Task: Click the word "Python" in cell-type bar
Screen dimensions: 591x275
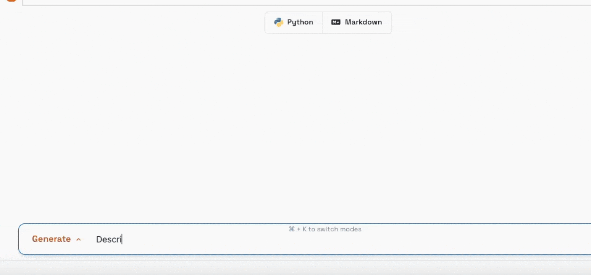Action: click(x=300, y=22)
